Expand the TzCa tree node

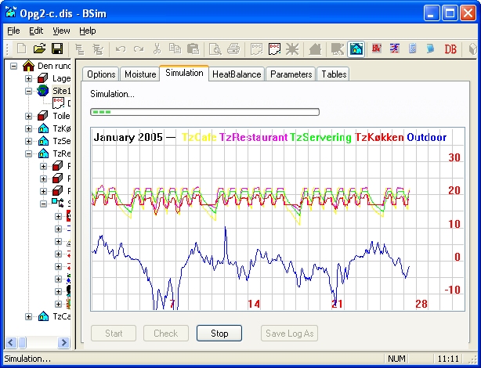(x=28, y=316)
